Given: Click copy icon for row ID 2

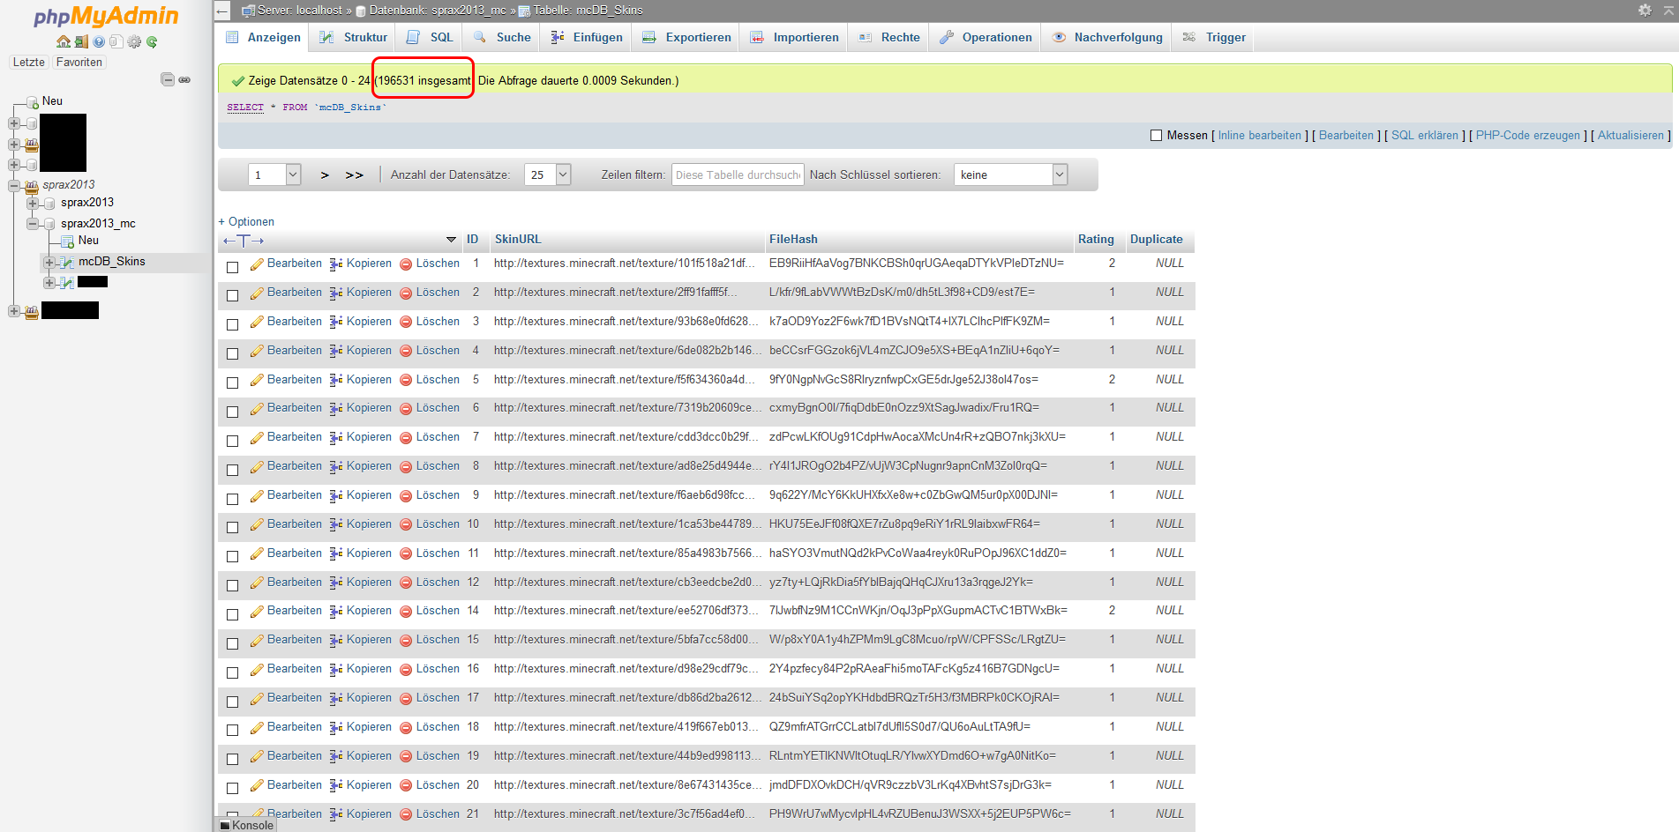Looking at the screenshot, I should (336, 293).
